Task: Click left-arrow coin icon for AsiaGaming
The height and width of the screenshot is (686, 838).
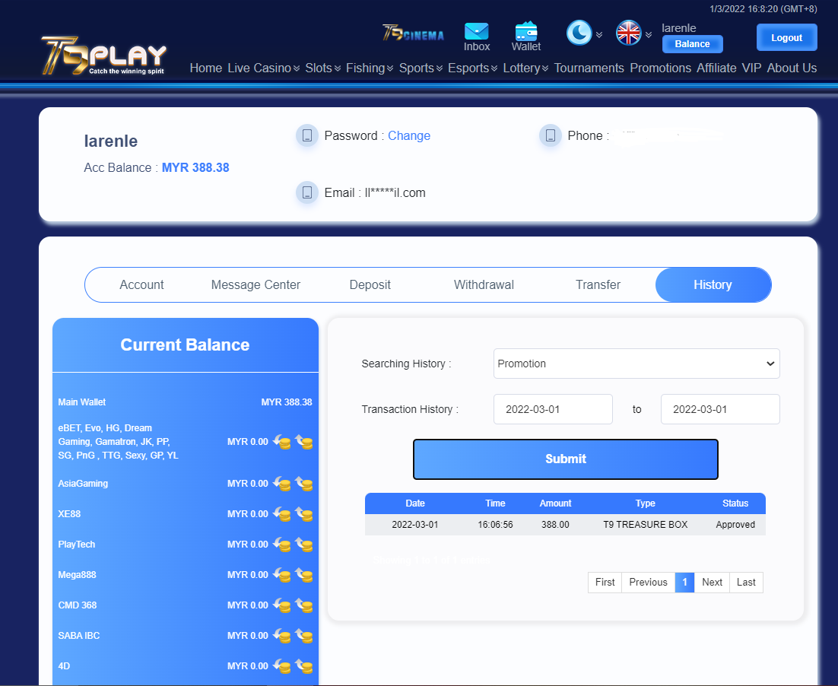Action: tap(282, 484)
